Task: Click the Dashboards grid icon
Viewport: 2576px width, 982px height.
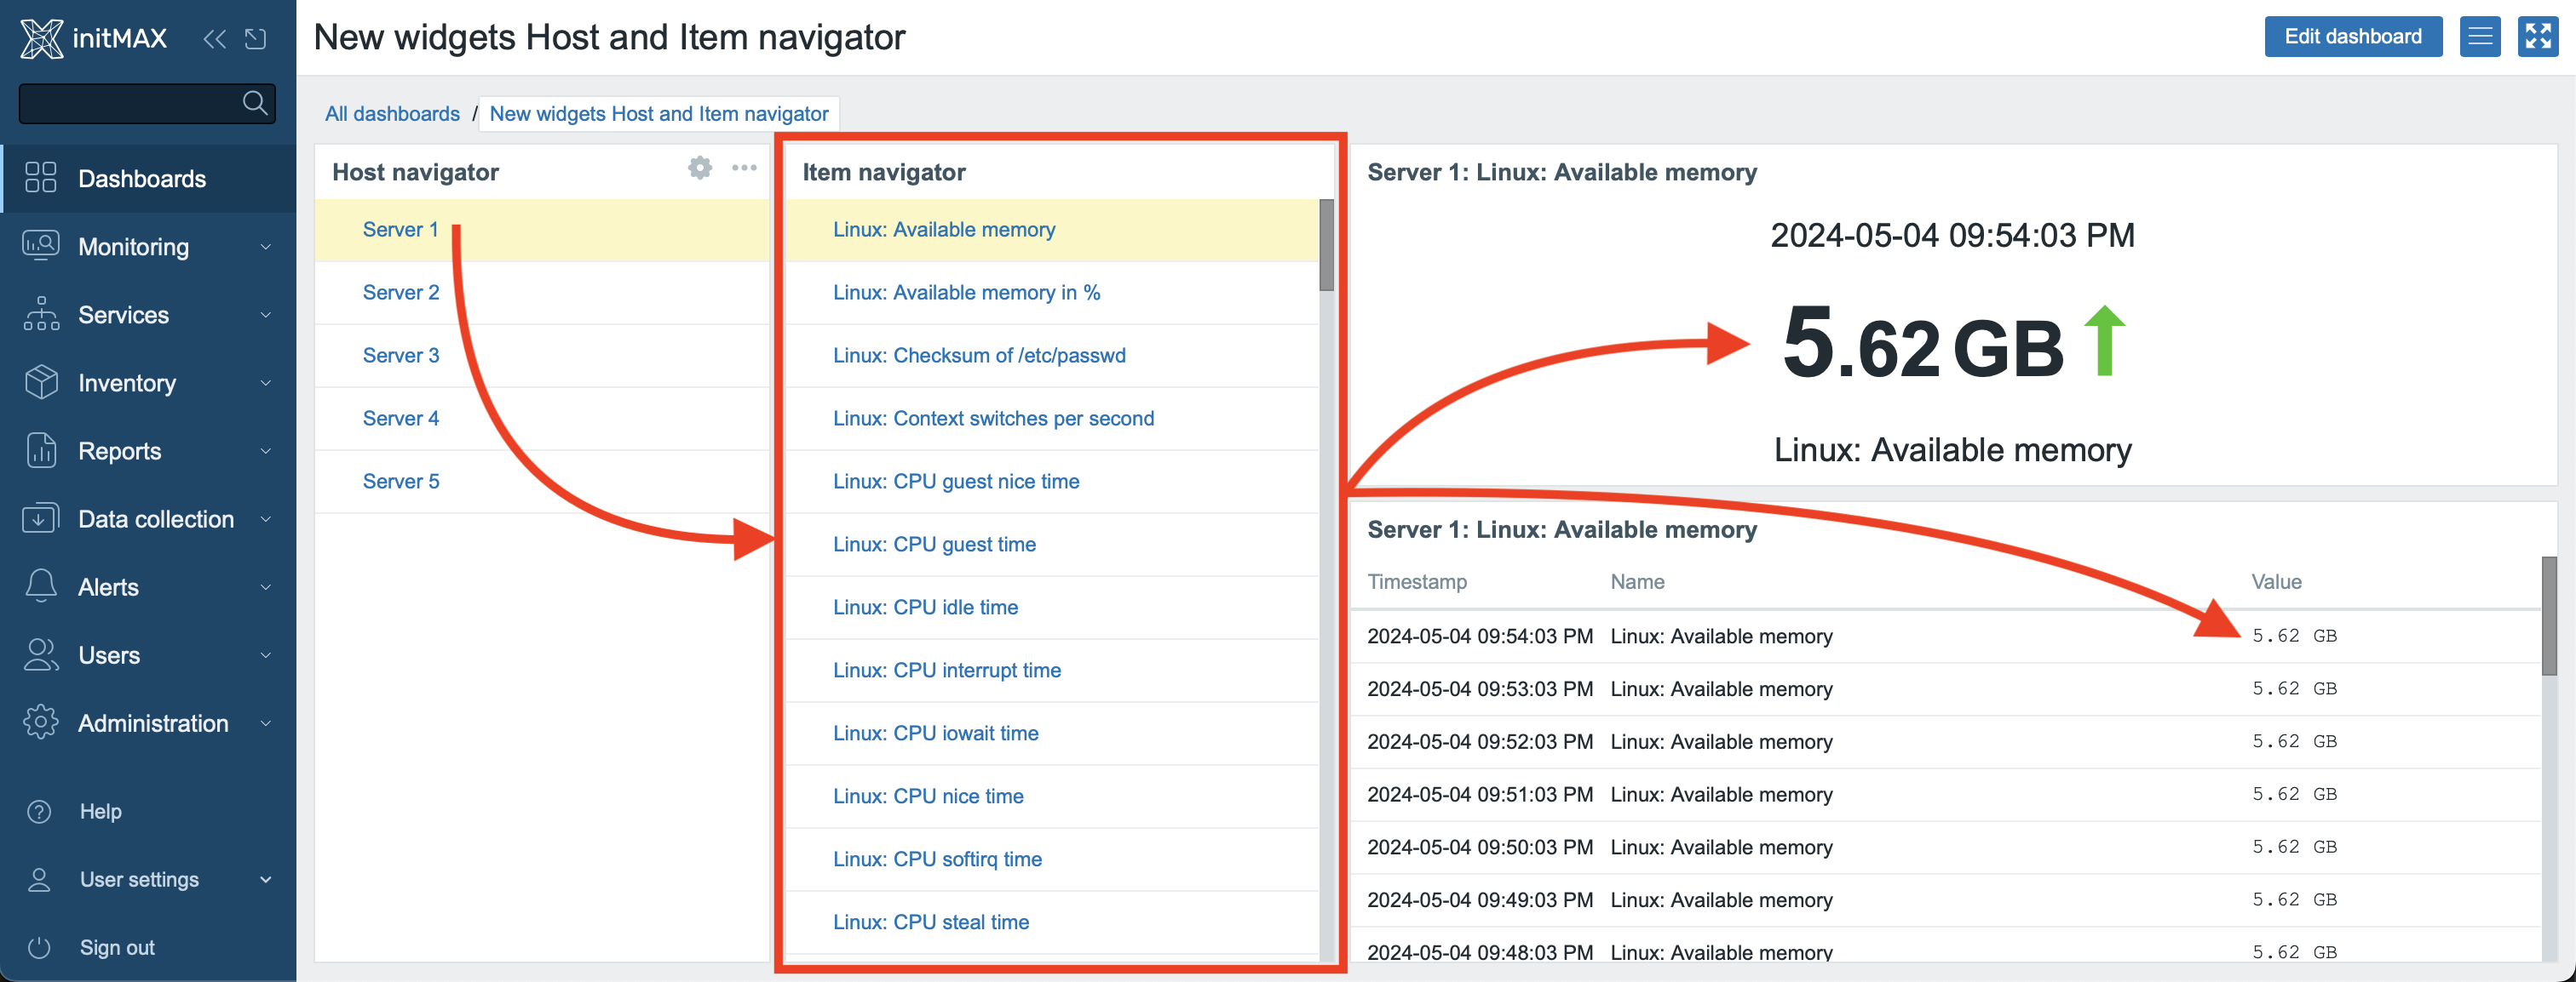Action: [41, 178]
